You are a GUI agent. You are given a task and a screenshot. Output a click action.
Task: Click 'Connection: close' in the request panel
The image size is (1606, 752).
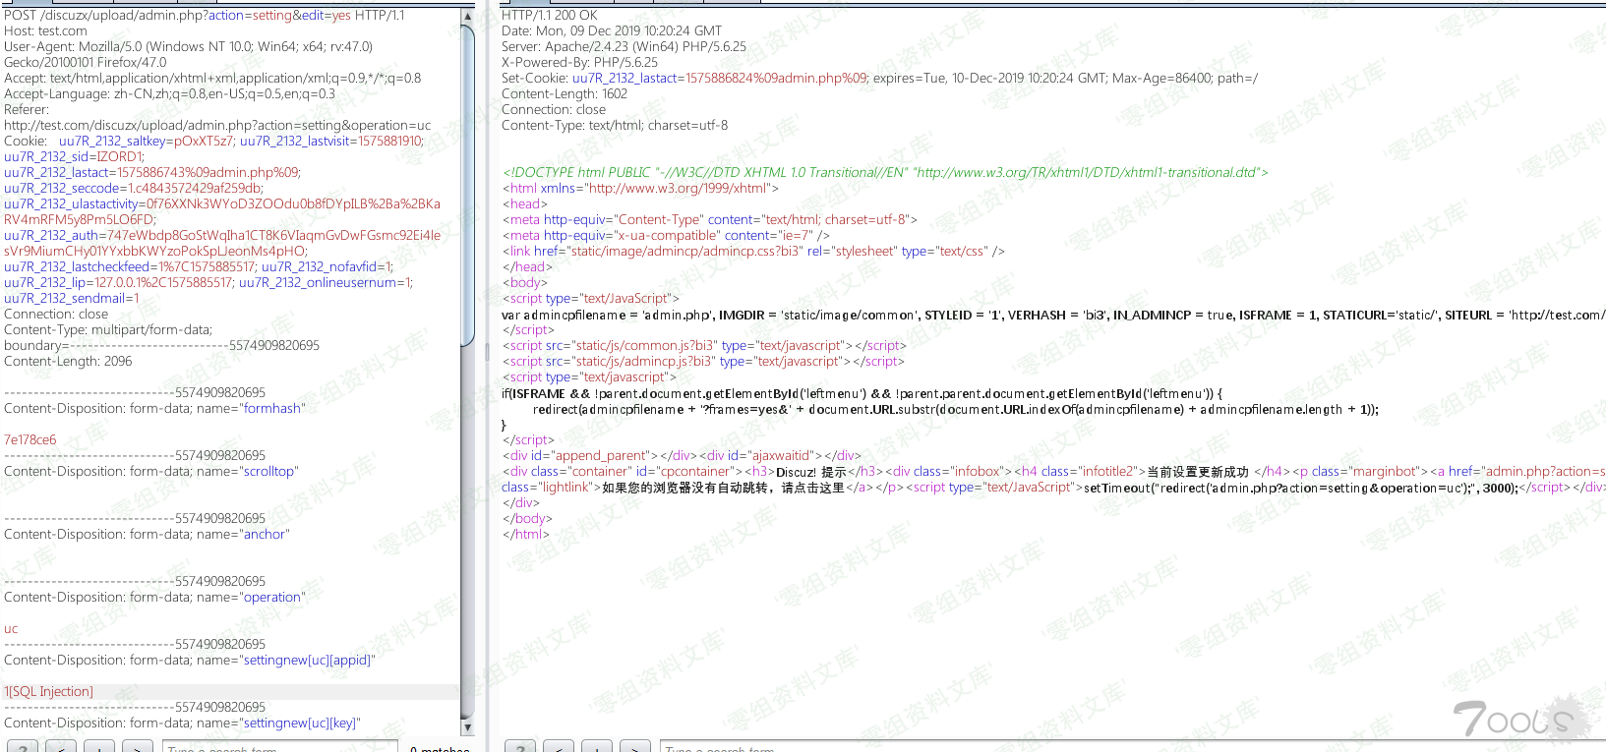(56, 314)
